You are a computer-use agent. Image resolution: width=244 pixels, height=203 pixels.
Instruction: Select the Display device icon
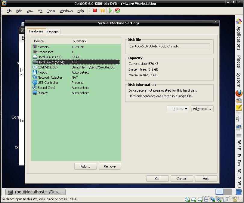[x=35, y=93]
